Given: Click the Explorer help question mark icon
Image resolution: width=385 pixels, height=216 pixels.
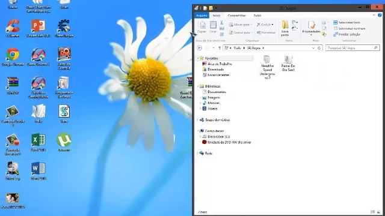Looking at the screenshot, I should coord(380,15).
